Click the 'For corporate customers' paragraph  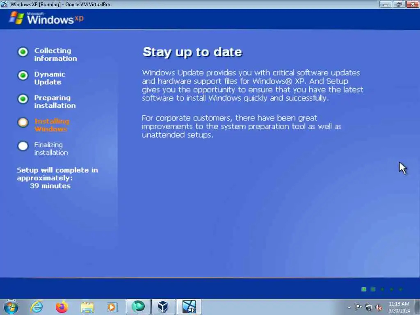(x=242, y=126)
